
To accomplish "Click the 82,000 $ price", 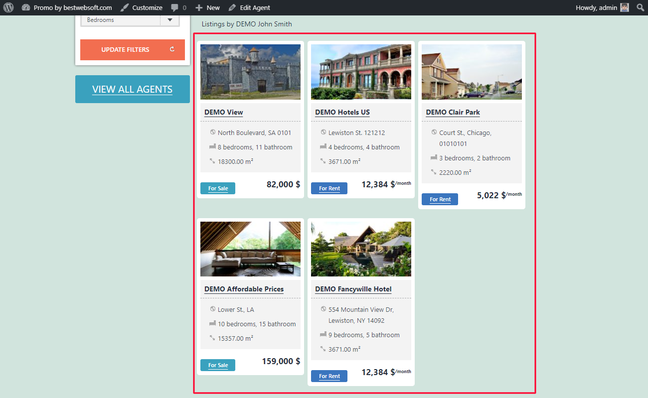I will click(283, 184).
